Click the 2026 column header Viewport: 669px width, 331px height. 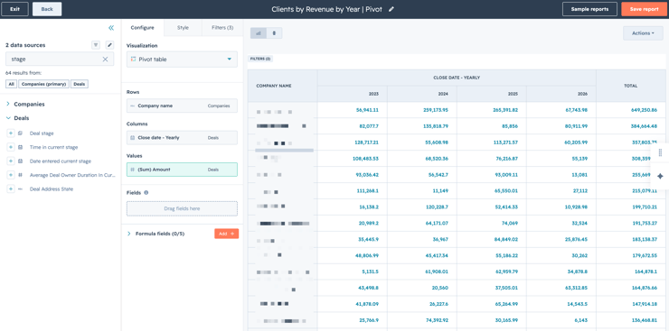[x=561, y=94]
